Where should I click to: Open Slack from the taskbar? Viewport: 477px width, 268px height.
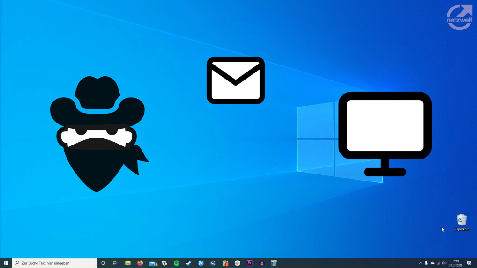click(x=238, y=263)
